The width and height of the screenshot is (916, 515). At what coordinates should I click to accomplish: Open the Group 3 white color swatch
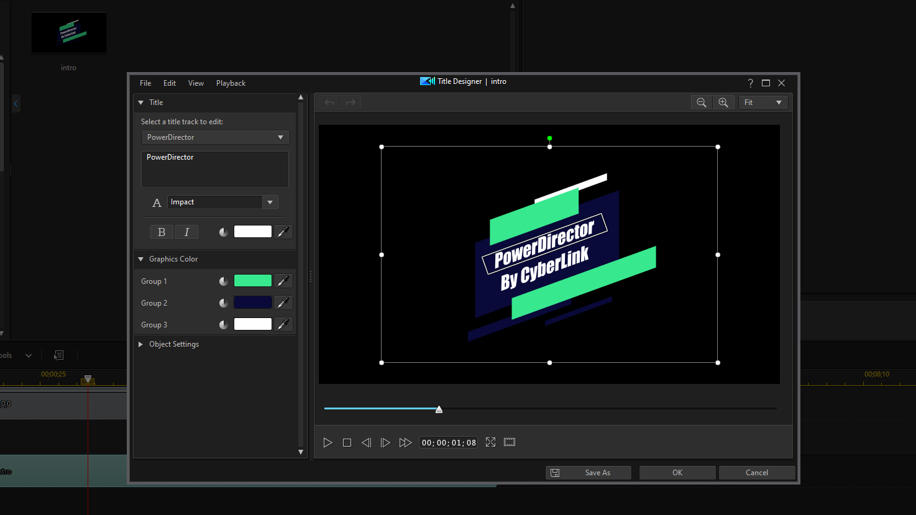pos(253,324)
